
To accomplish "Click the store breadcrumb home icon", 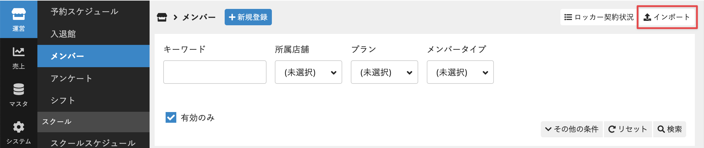I will [162, 17].
